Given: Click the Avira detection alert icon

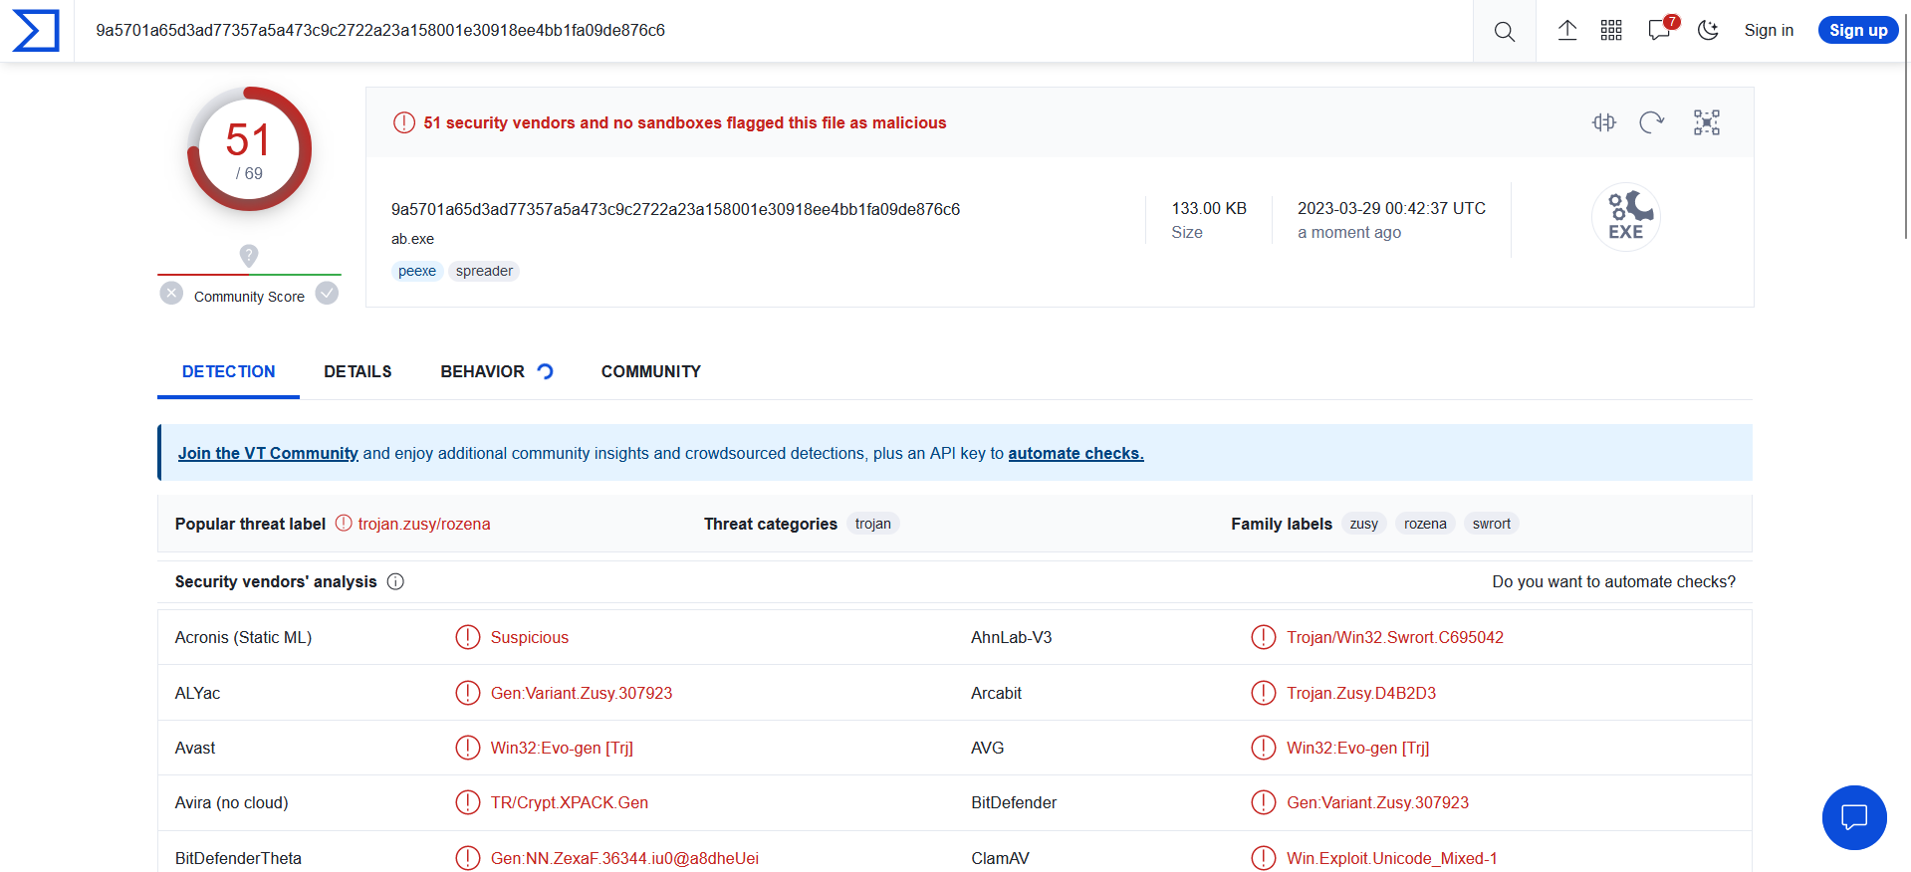Looking at the screenshot, I should (x=468, y=802).
